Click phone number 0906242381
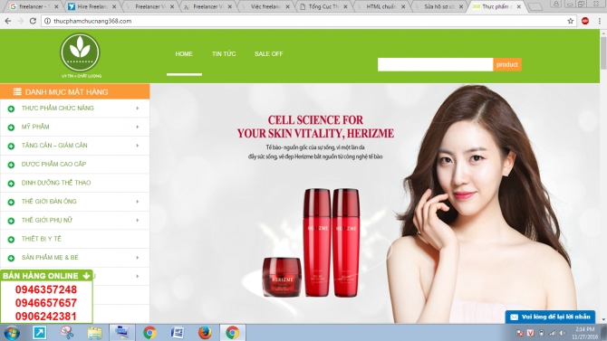Image resolution: width=607 pixels, height=341 pixels. click(x=46, y=317)
